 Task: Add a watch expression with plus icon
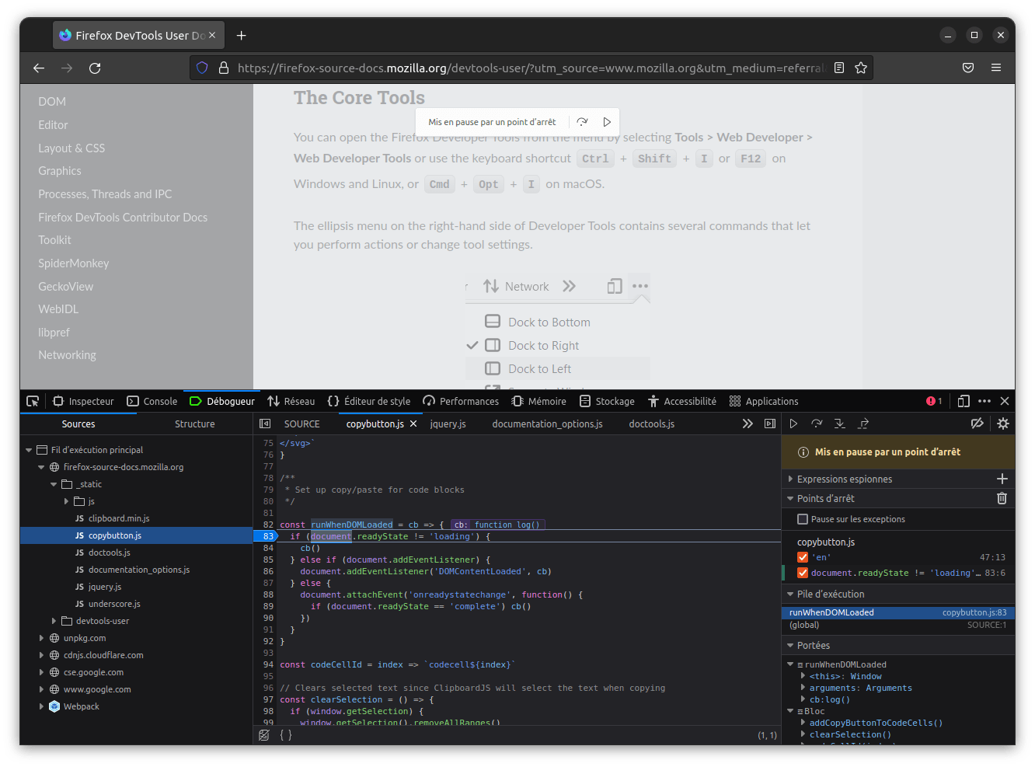coord(1002,479)
